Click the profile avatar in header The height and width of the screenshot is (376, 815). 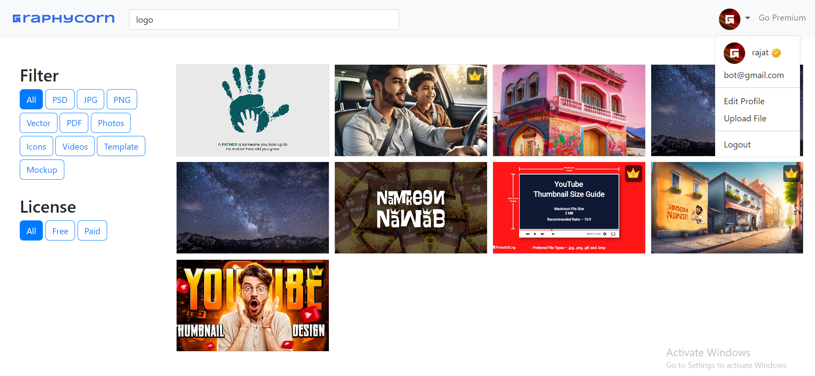coord(729,19)
